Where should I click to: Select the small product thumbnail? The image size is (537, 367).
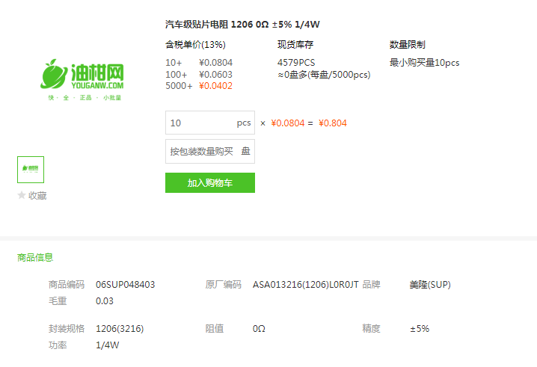[x=31, y=170]
